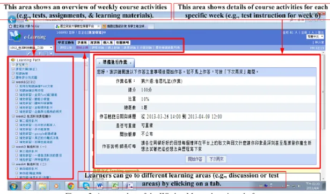Switch to the 國立政治大學數位學習平台 browser tab
This screenshot has height=194, width=330.
click(77, 26)
